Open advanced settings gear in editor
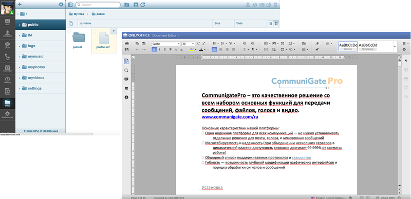 coord(404,49)
